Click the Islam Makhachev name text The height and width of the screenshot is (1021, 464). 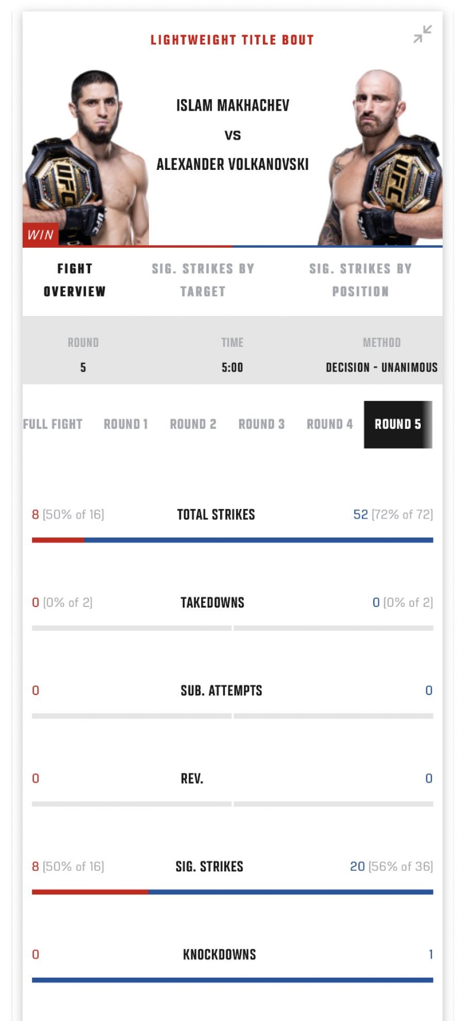pyautogui.click(x=233, y=105)
